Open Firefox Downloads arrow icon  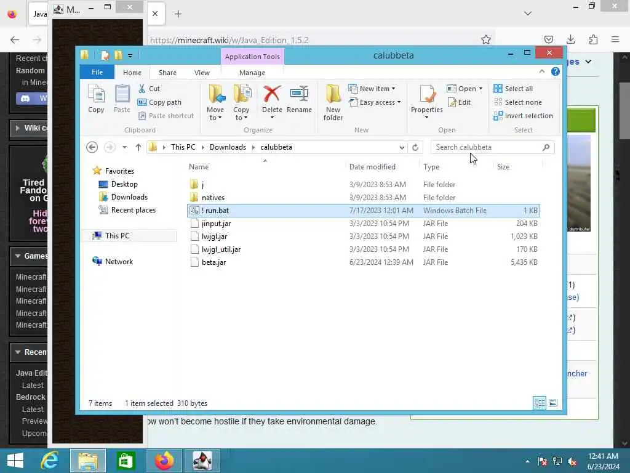pyautogui.click(x=570, y=39)
